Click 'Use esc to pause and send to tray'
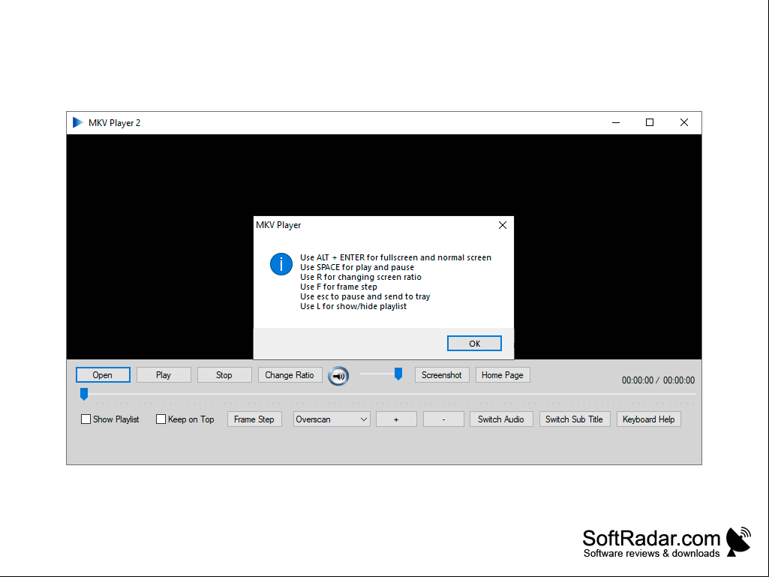Screen dimensions: 769x577 (x=365, y=297)
